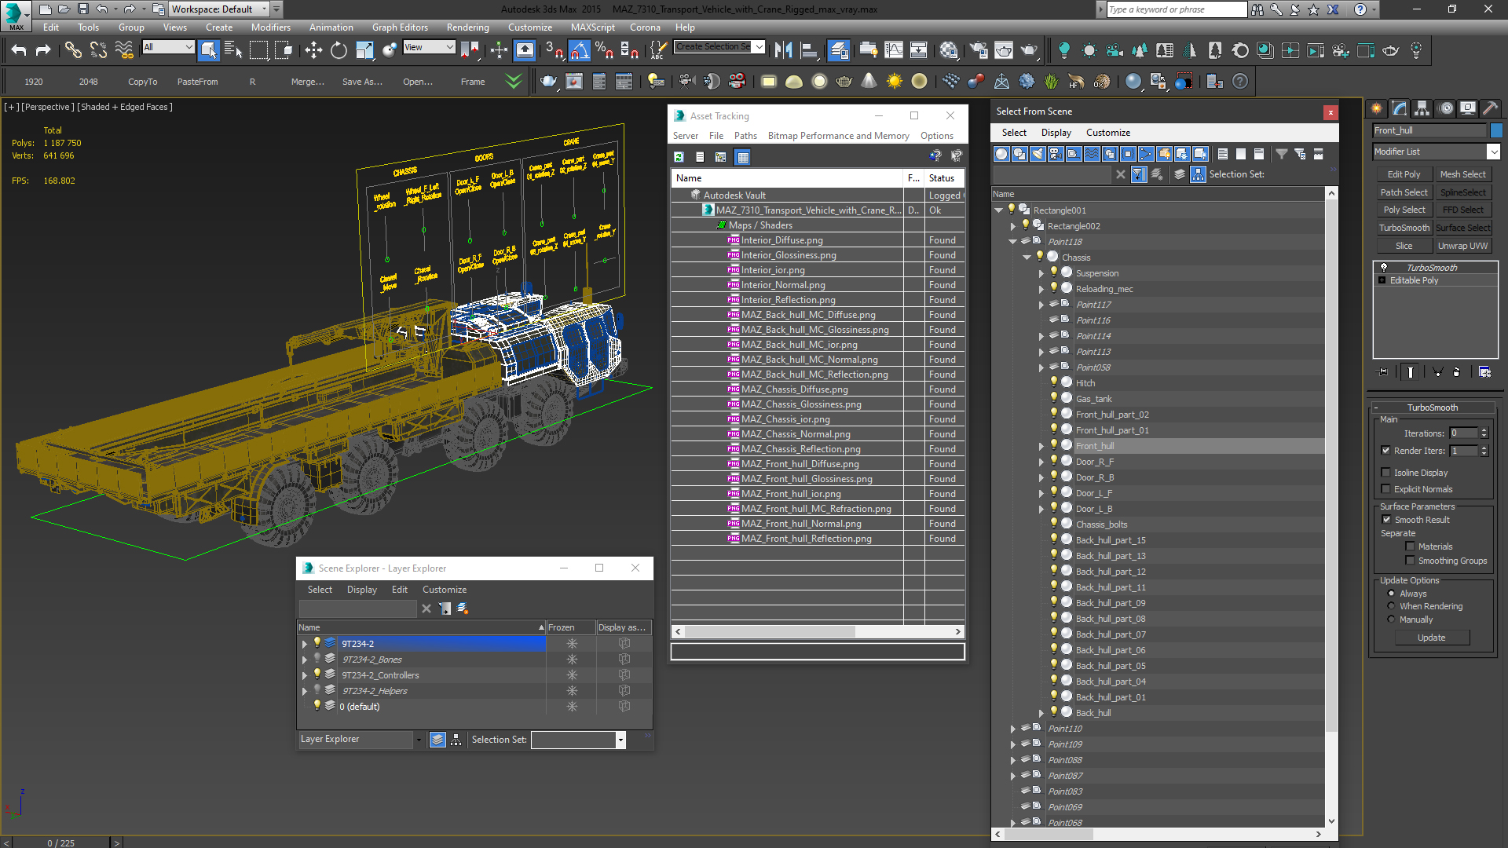
Task: Select the Select and Link tool
Action: click(72, 50)
